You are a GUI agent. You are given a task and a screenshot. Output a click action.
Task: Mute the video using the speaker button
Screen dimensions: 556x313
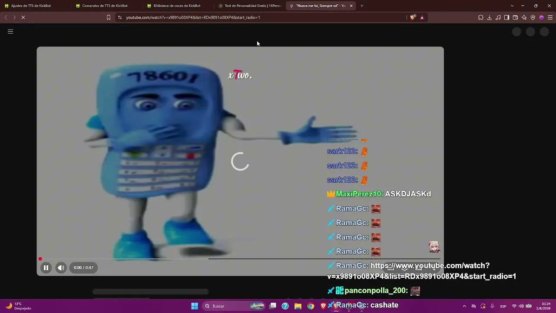pos(61,268)
